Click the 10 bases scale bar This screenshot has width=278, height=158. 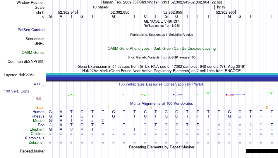coord(162,7)
